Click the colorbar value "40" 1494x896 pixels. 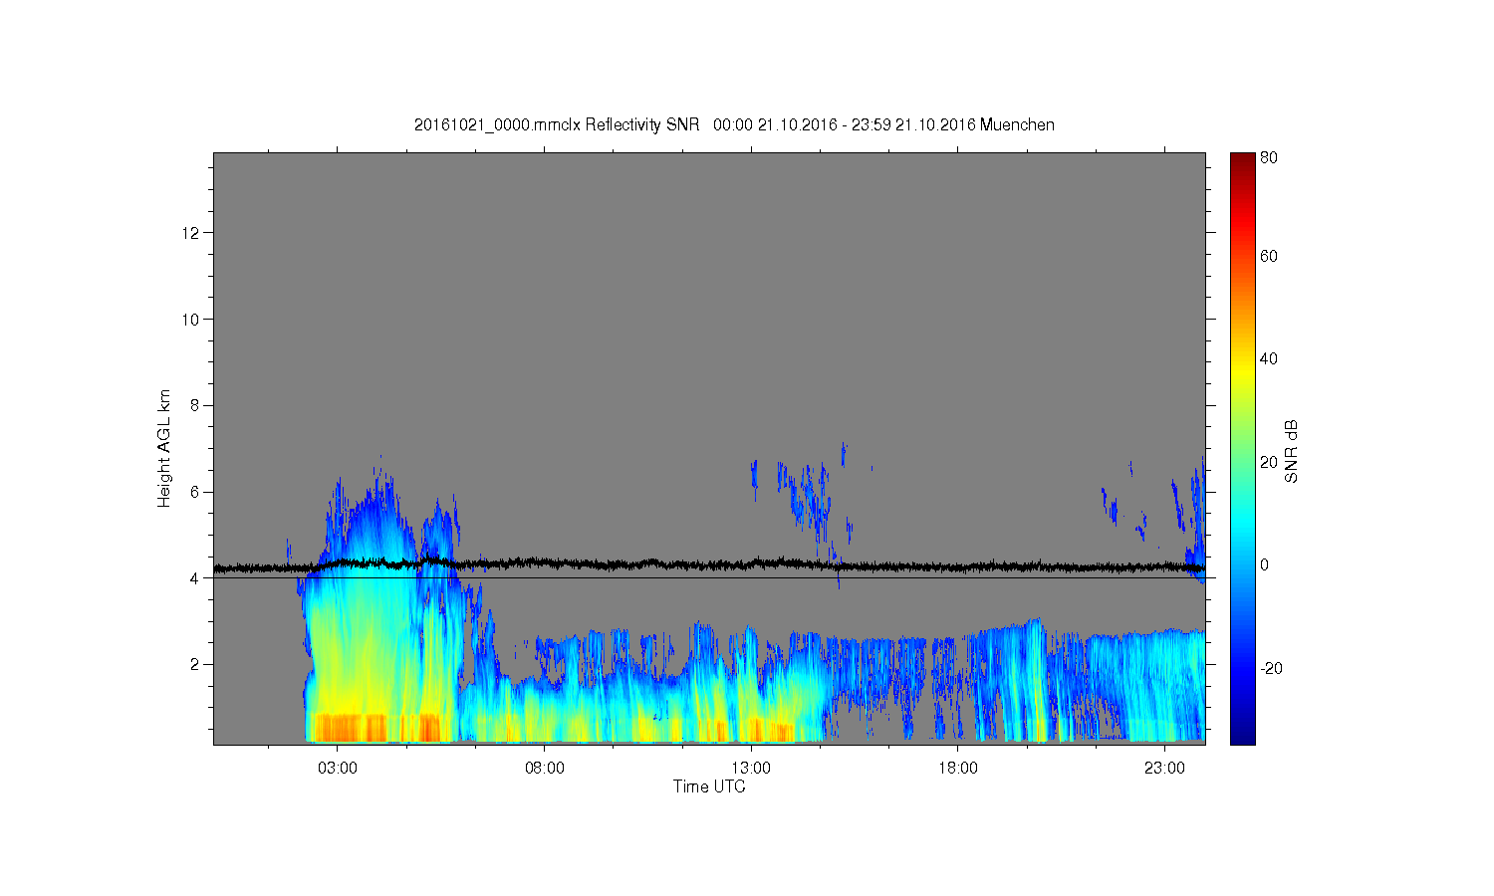point(1269,358)
